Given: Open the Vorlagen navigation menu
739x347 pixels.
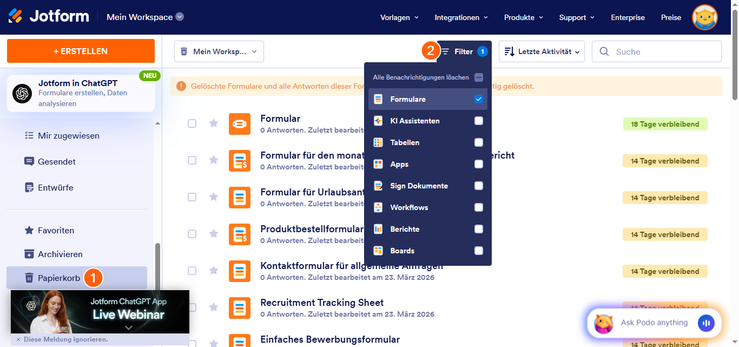Looking at the screenshot, I should (399, 17).
